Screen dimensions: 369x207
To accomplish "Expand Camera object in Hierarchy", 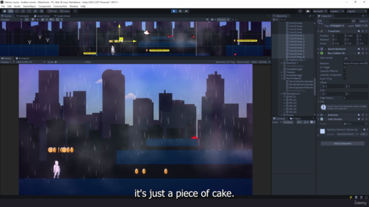I will point(282,72).
